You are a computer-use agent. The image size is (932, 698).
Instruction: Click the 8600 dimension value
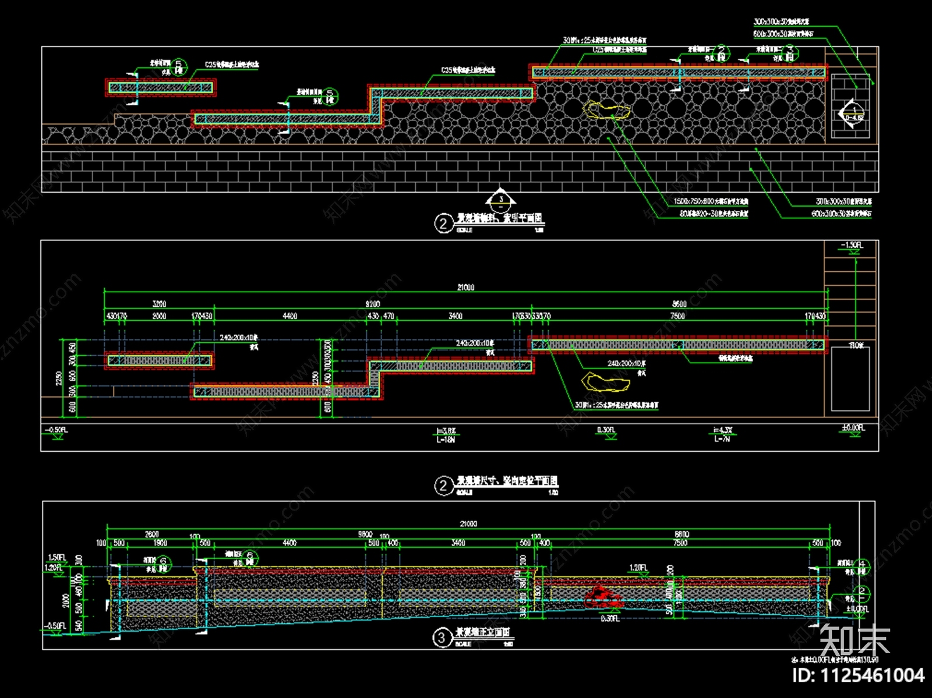click(679, 304)
